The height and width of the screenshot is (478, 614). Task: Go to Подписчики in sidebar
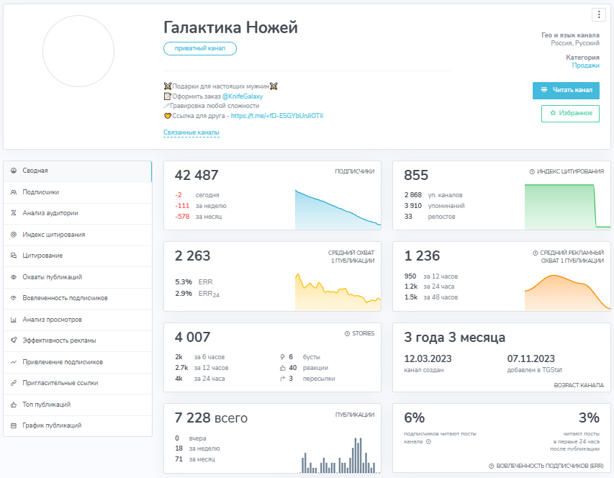tap(78, 192)
